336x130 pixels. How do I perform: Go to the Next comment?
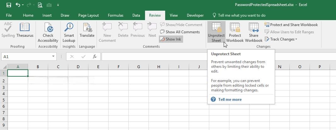(x=152, y=30)
